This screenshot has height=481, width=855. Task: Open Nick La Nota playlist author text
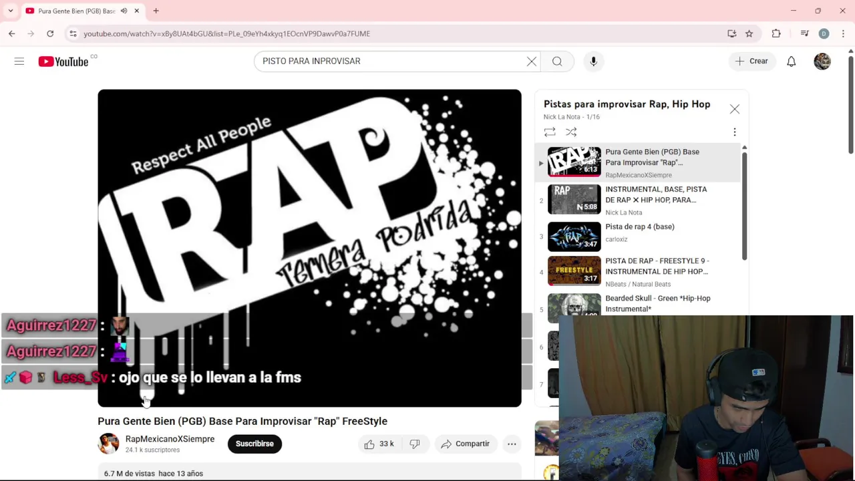tap(563, 117)
